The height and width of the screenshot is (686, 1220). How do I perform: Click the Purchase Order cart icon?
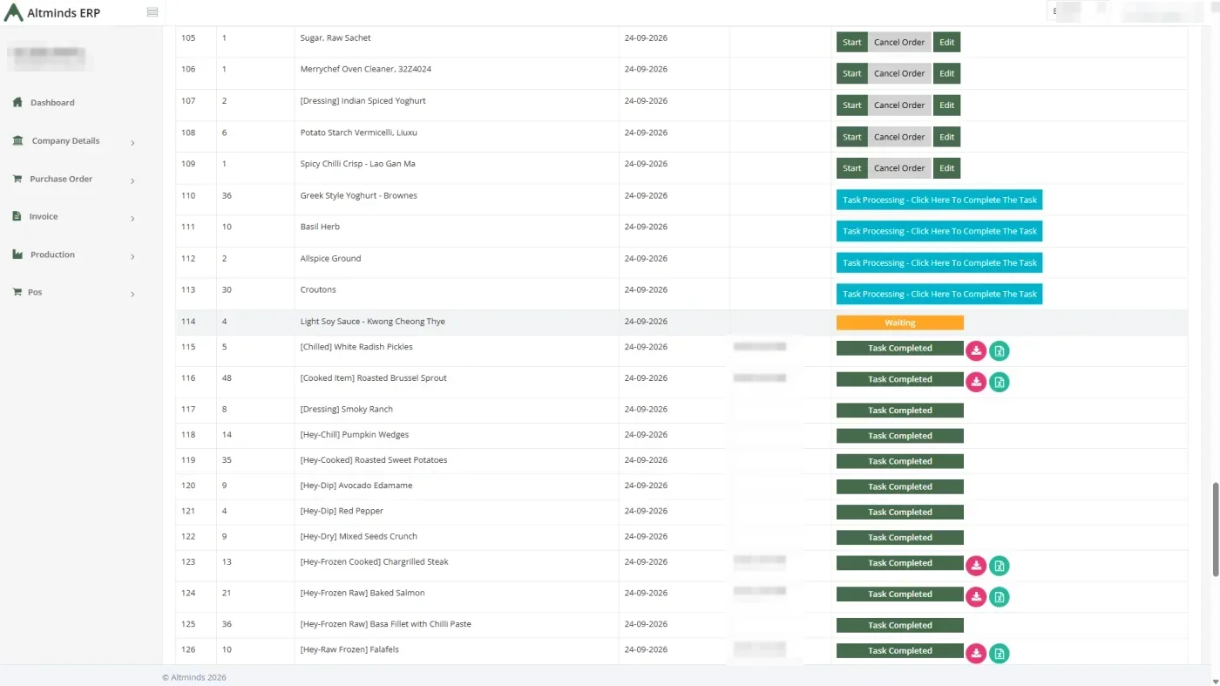pyautogui.click(x=17, y=179)
